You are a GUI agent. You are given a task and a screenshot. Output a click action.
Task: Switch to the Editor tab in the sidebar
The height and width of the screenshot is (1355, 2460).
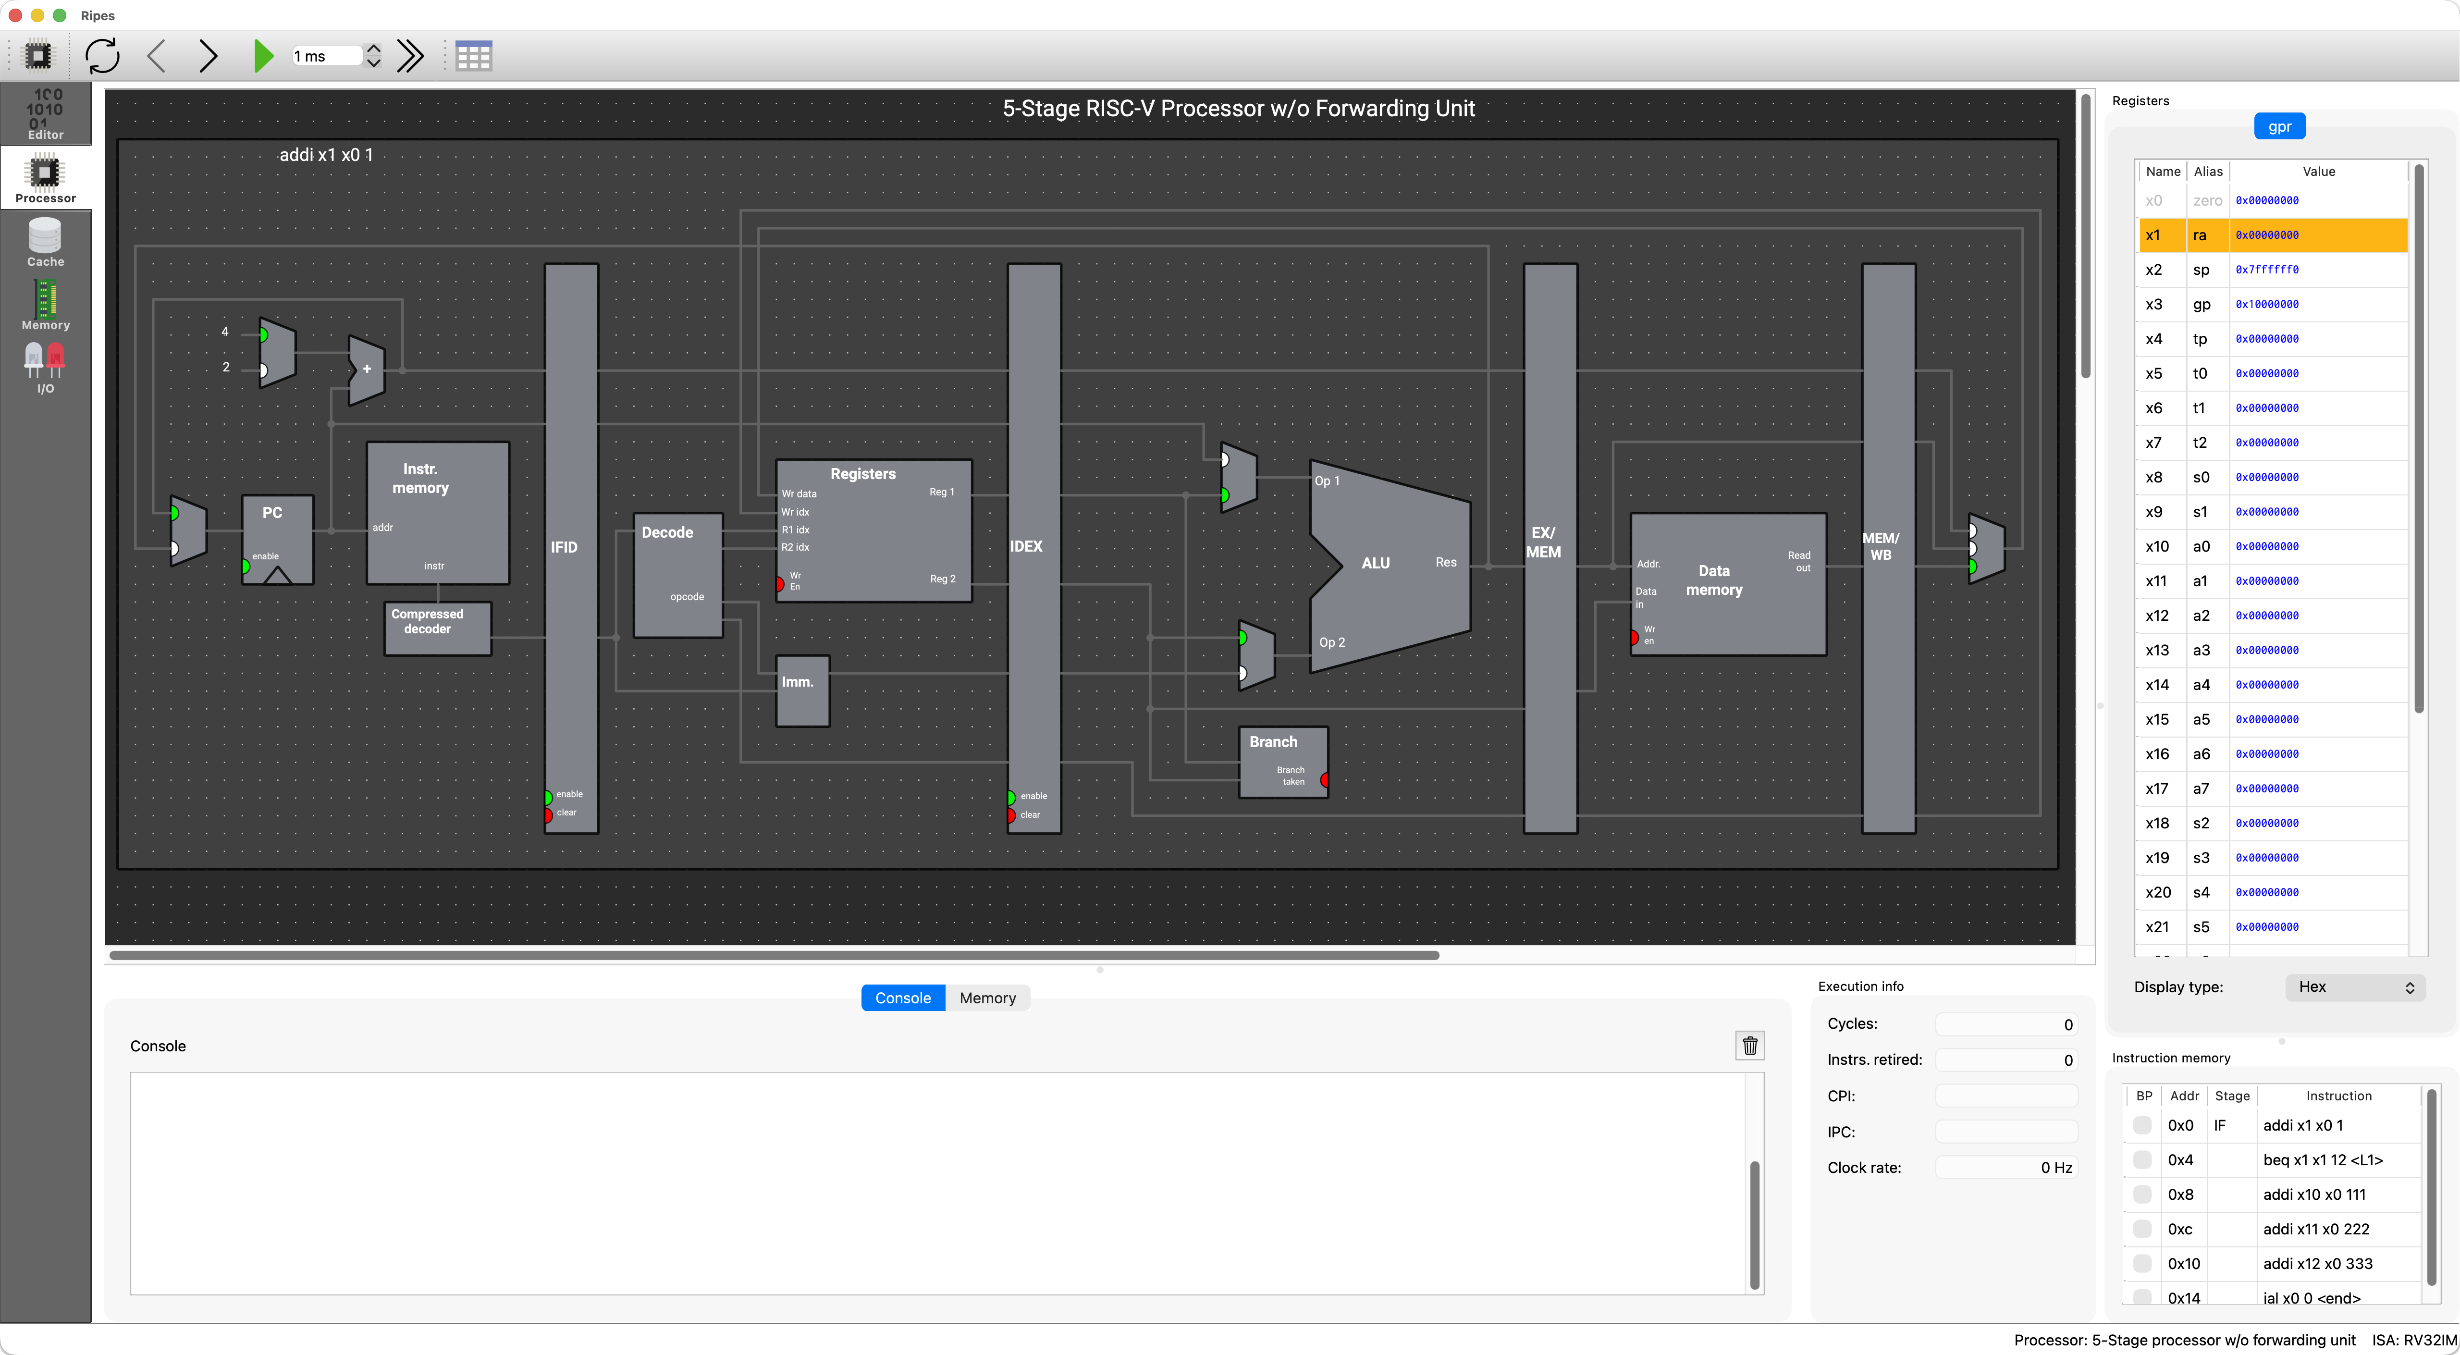45,113
